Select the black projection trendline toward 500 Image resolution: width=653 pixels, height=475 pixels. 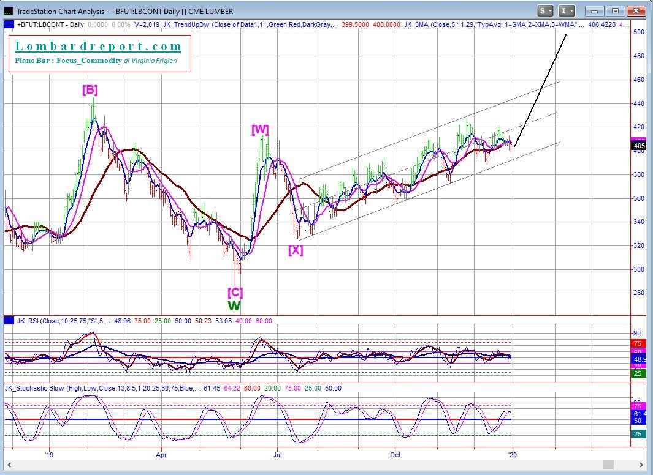541,90
